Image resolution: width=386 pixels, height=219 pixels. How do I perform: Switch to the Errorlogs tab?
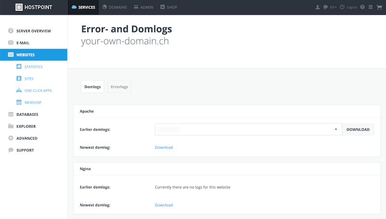point(119,87)
